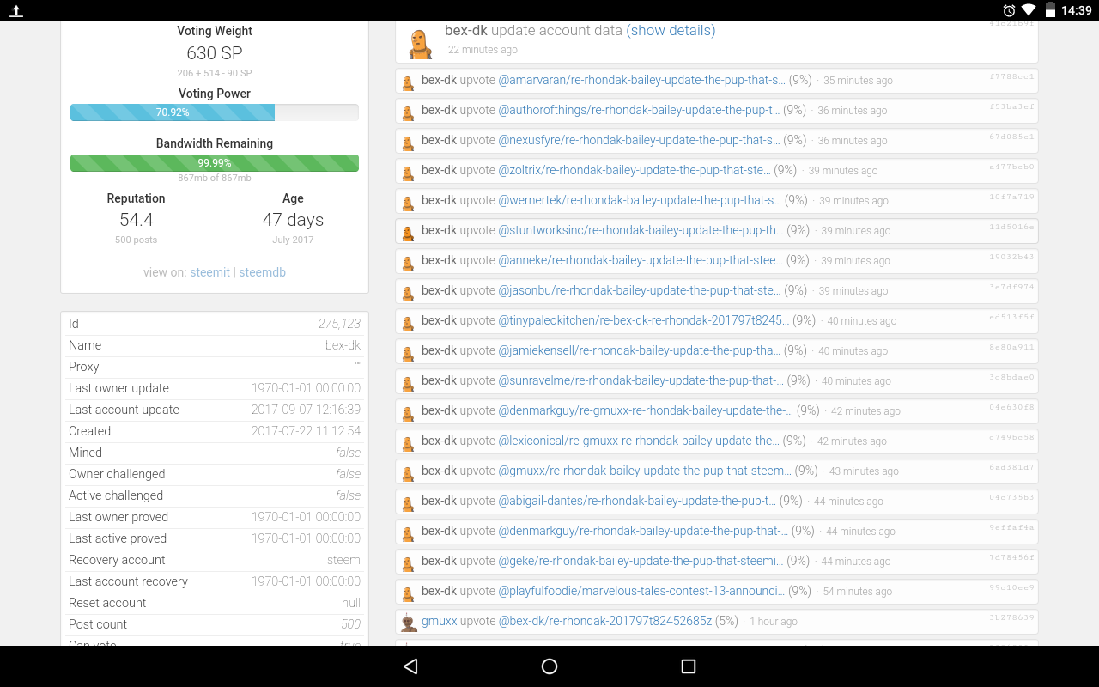Tap the Voting Power 70.92% progress bar

[x=215, y=112]
